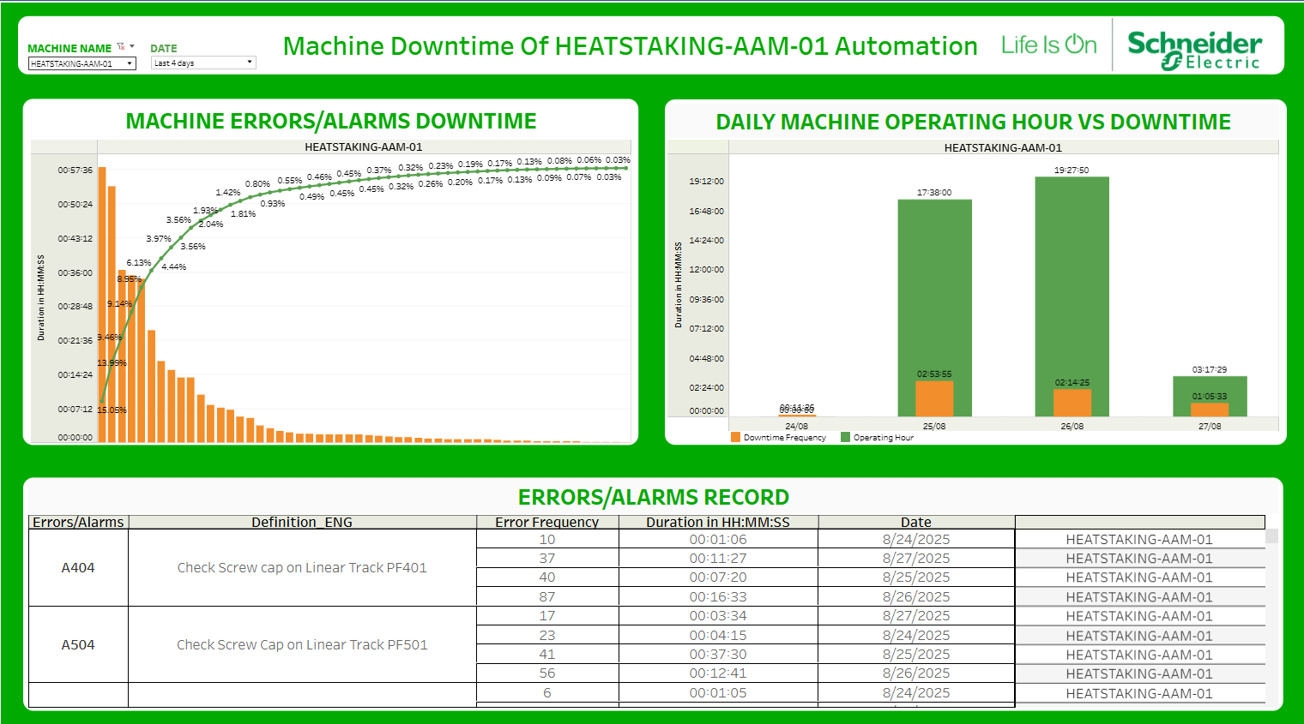Click the tallest orange bar in Pareto chart
This screenshot has width=1304, height=724.
(x=102, y=304)
